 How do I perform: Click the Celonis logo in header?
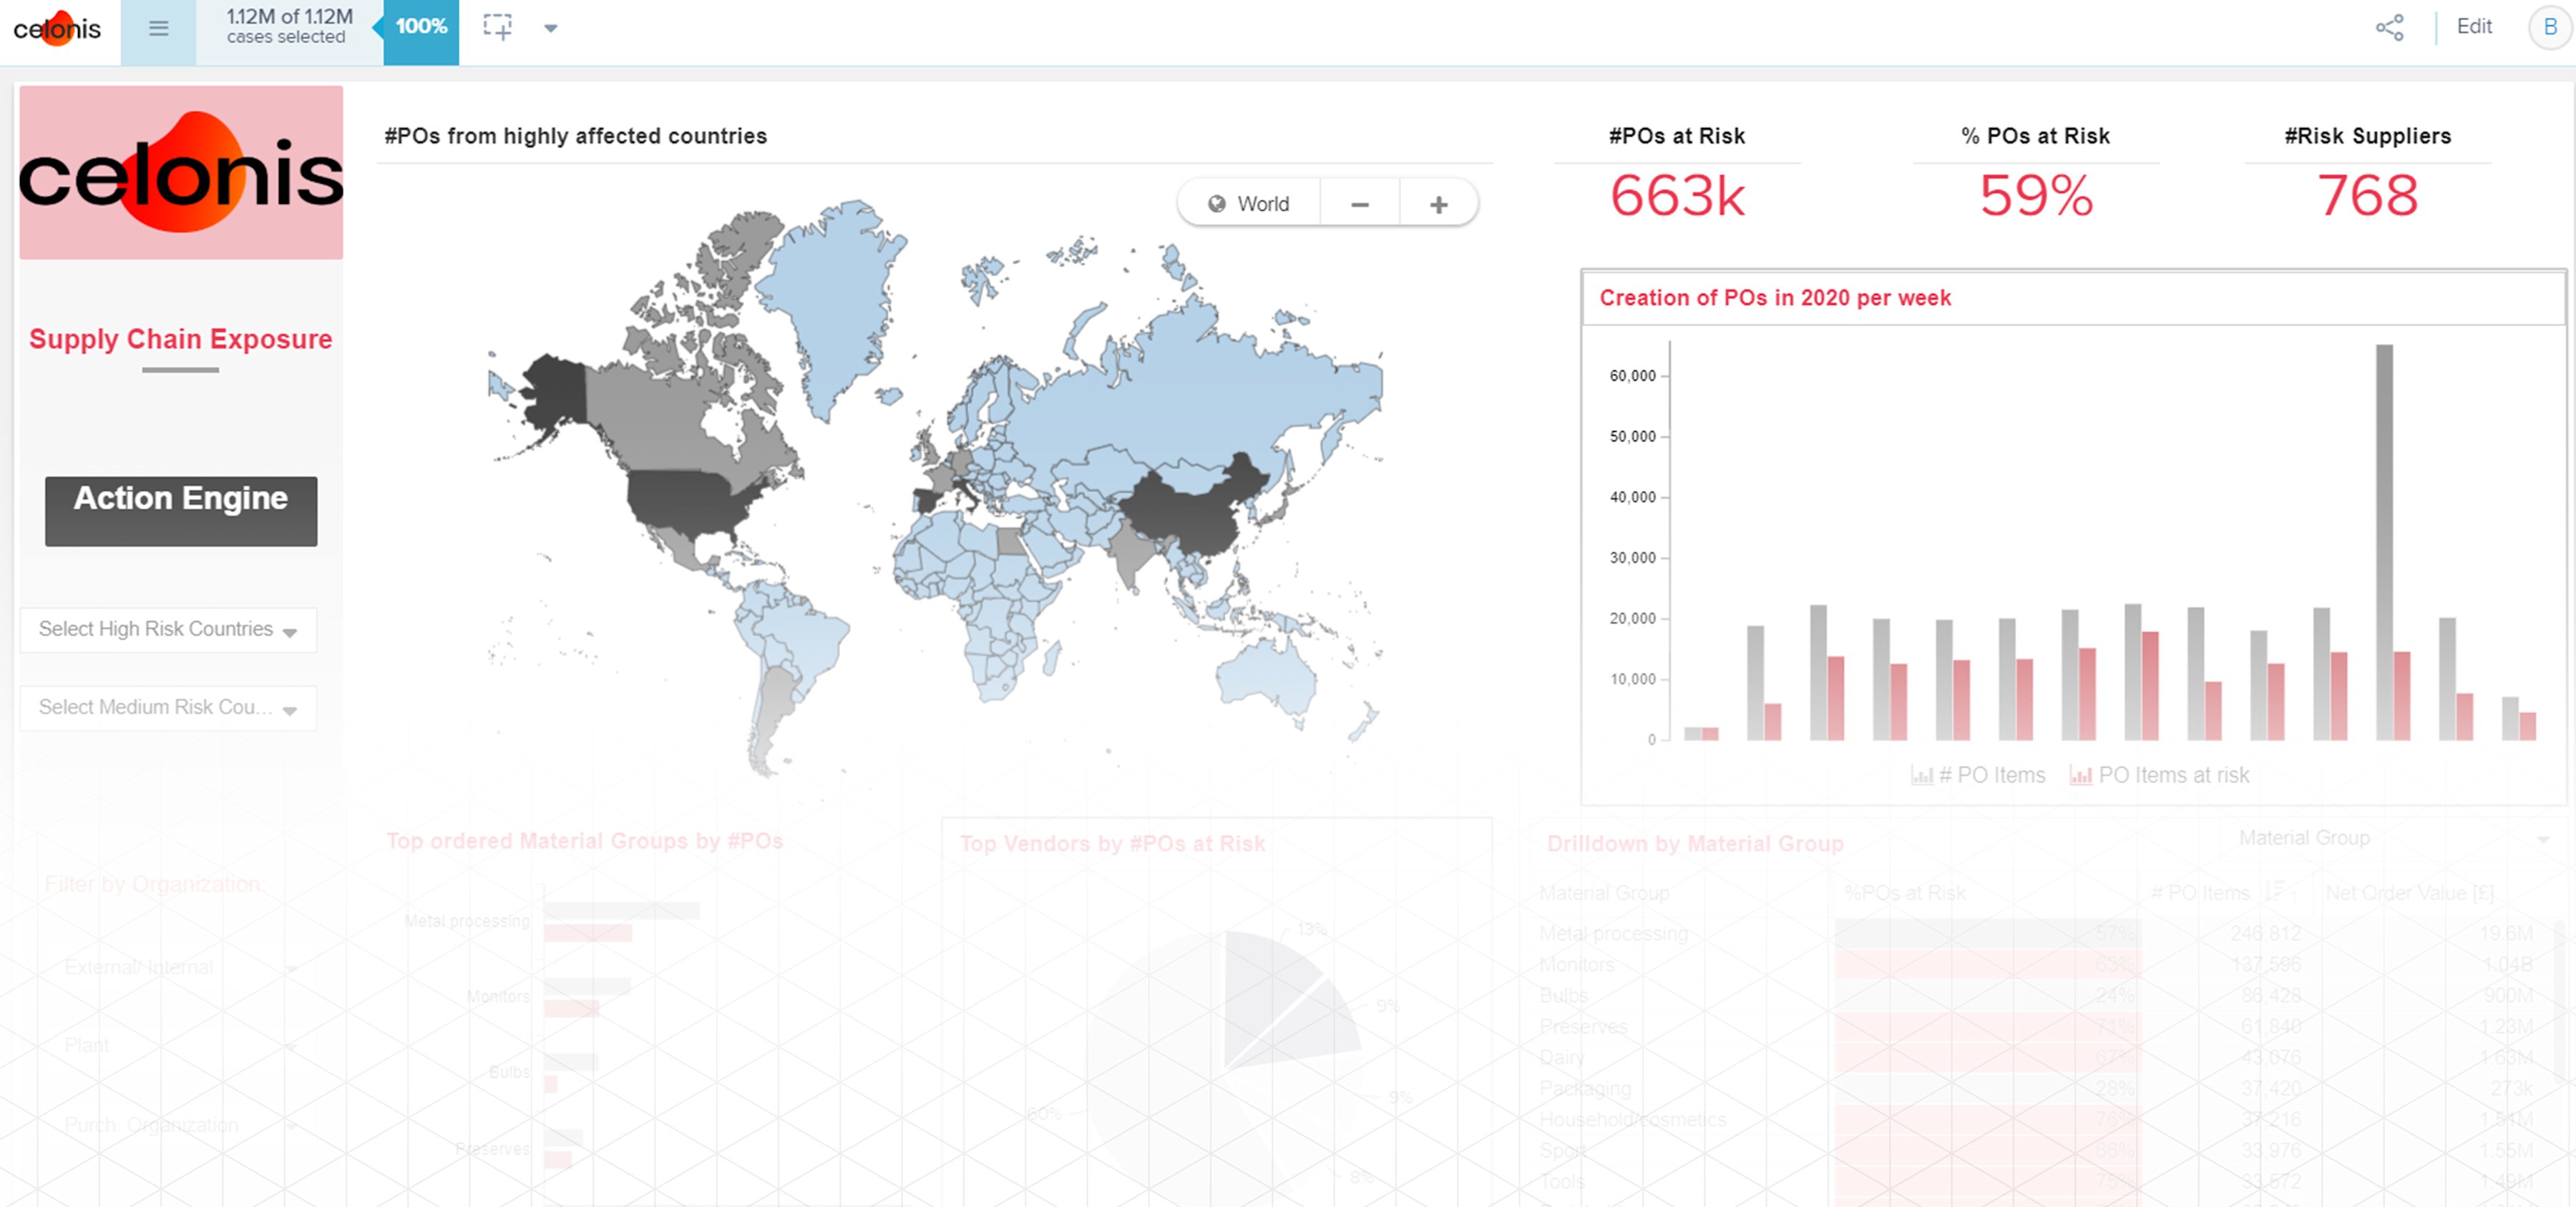point(57,28)
